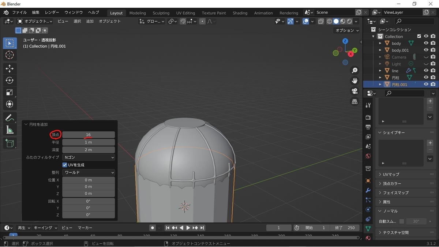The width and height of the screenshot is (439, 247).
Task: Click the pan view hand icon
Action: pyautogui.click(x=354, y=81)
